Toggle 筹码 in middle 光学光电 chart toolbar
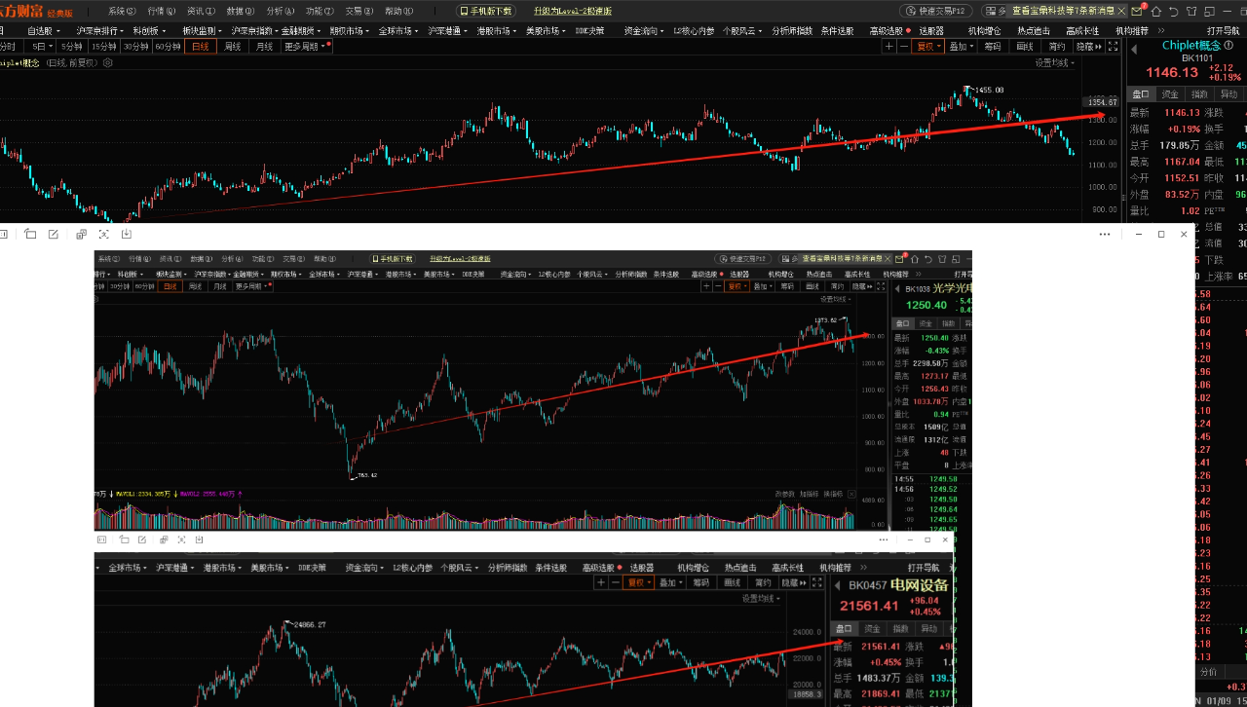Viewport: 1247px width, 707px height. click(788, 286)
